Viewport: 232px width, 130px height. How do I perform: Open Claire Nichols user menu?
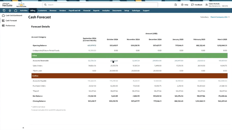tap(218, 5)
